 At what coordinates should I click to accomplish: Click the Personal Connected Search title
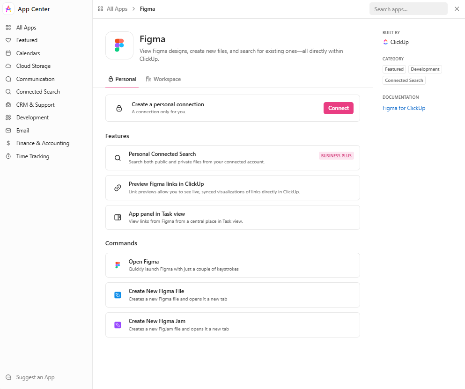[162, 154]
